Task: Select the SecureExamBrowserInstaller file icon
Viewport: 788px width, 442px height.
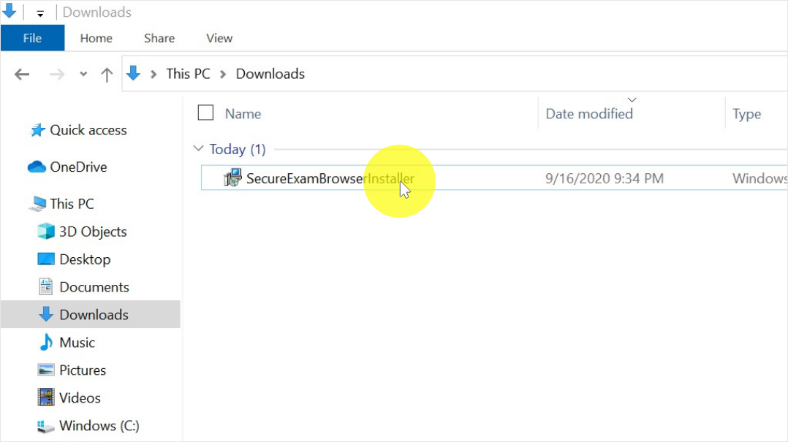Action: click(232, 178)
